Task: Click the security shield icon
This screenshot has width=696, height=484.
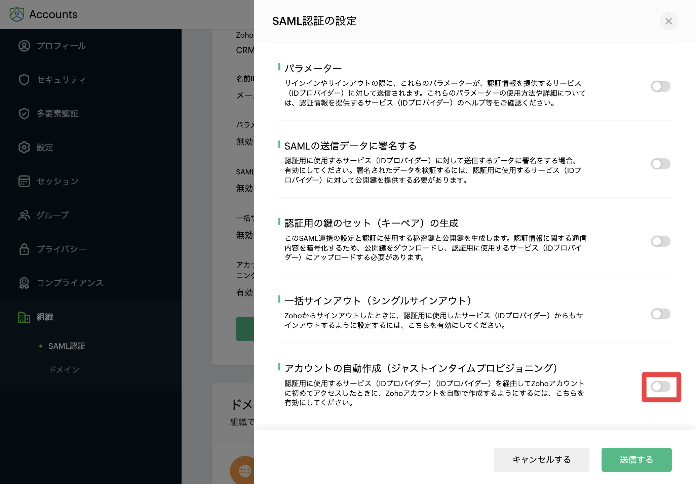Action: click(24, 80)
